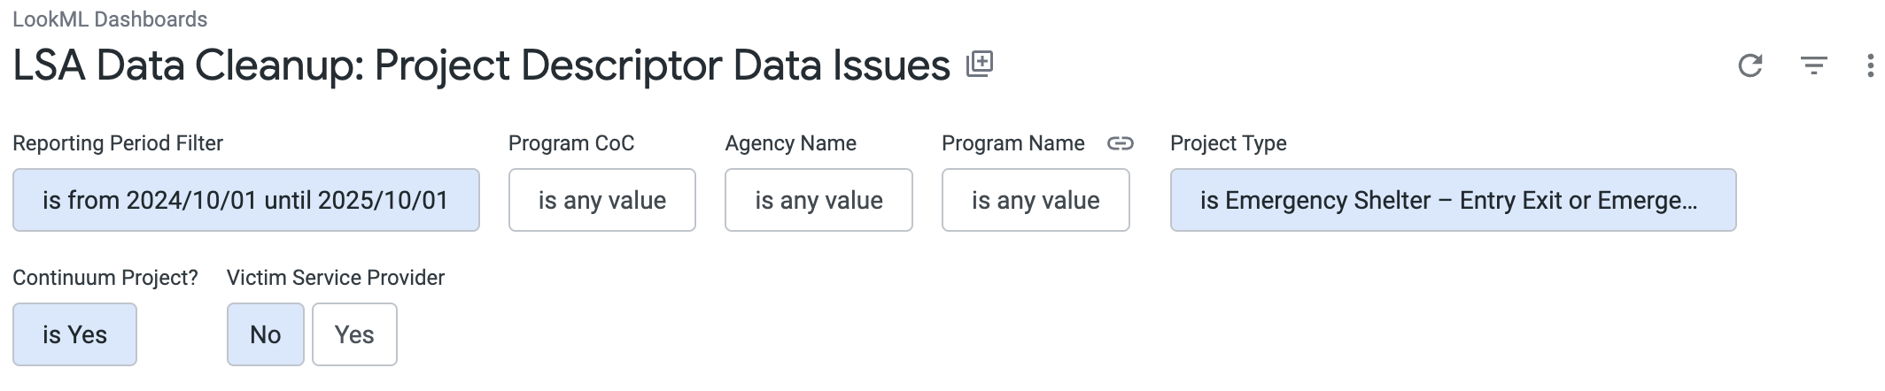
Task: Open the three-dot dashboard actions menu
Action: point(1869,65)
